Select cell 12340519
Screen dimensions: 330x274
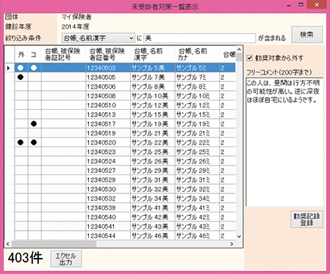(108, 133)
